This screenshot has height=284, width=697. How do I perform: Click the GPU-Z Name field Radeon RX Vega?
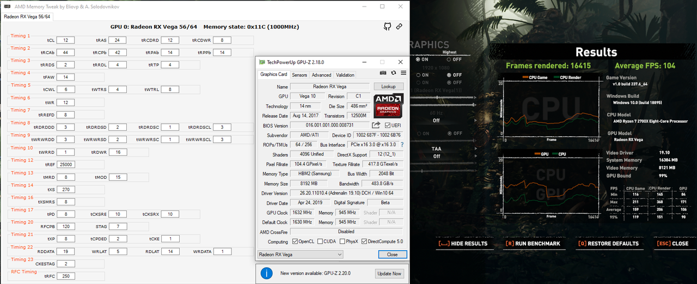(x=329, y=87)
